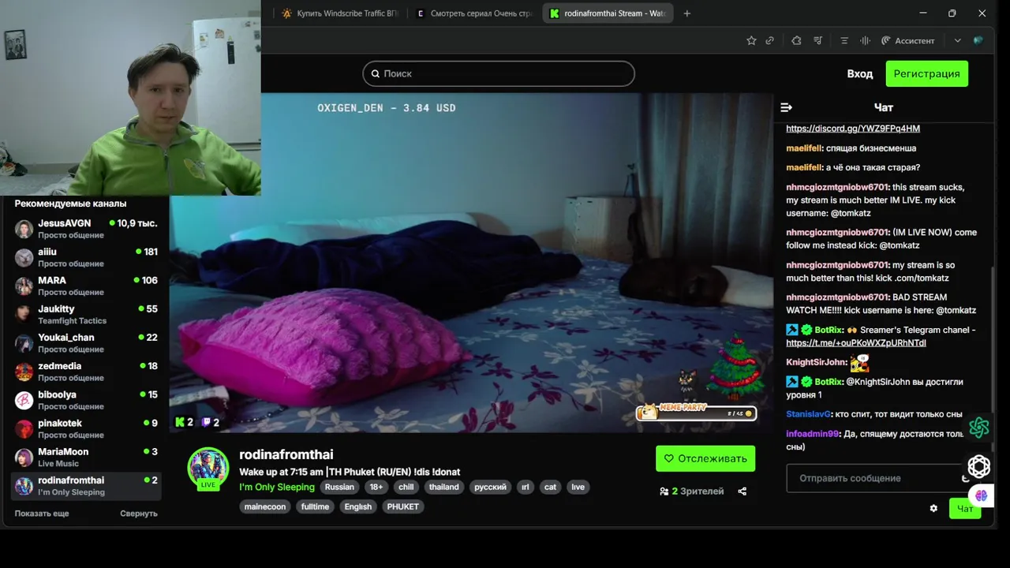This screenshot has height=568, width=1010.
Task: Open the Ассистент browser assistant
Action: pos(907,40)
